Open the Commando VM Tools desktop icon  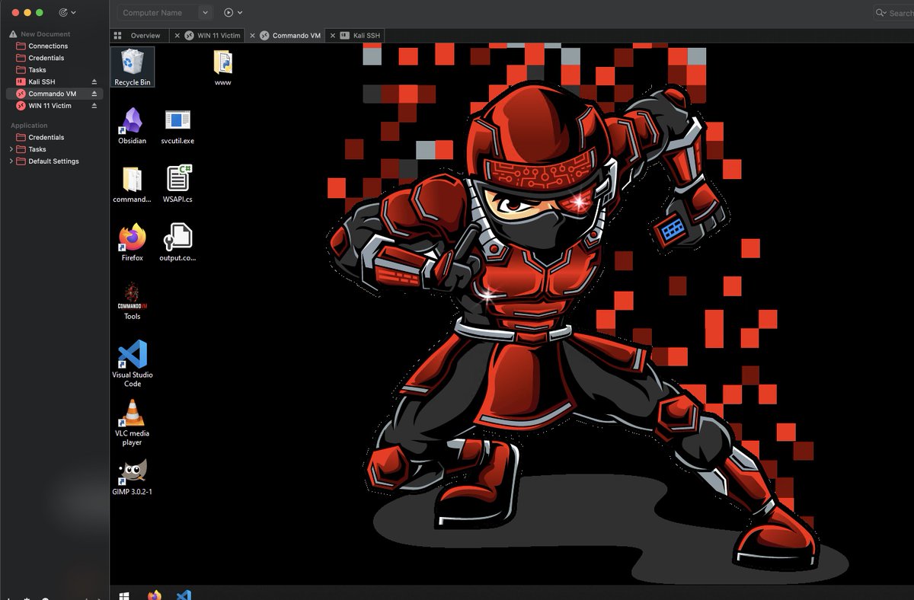pos(133,301)
